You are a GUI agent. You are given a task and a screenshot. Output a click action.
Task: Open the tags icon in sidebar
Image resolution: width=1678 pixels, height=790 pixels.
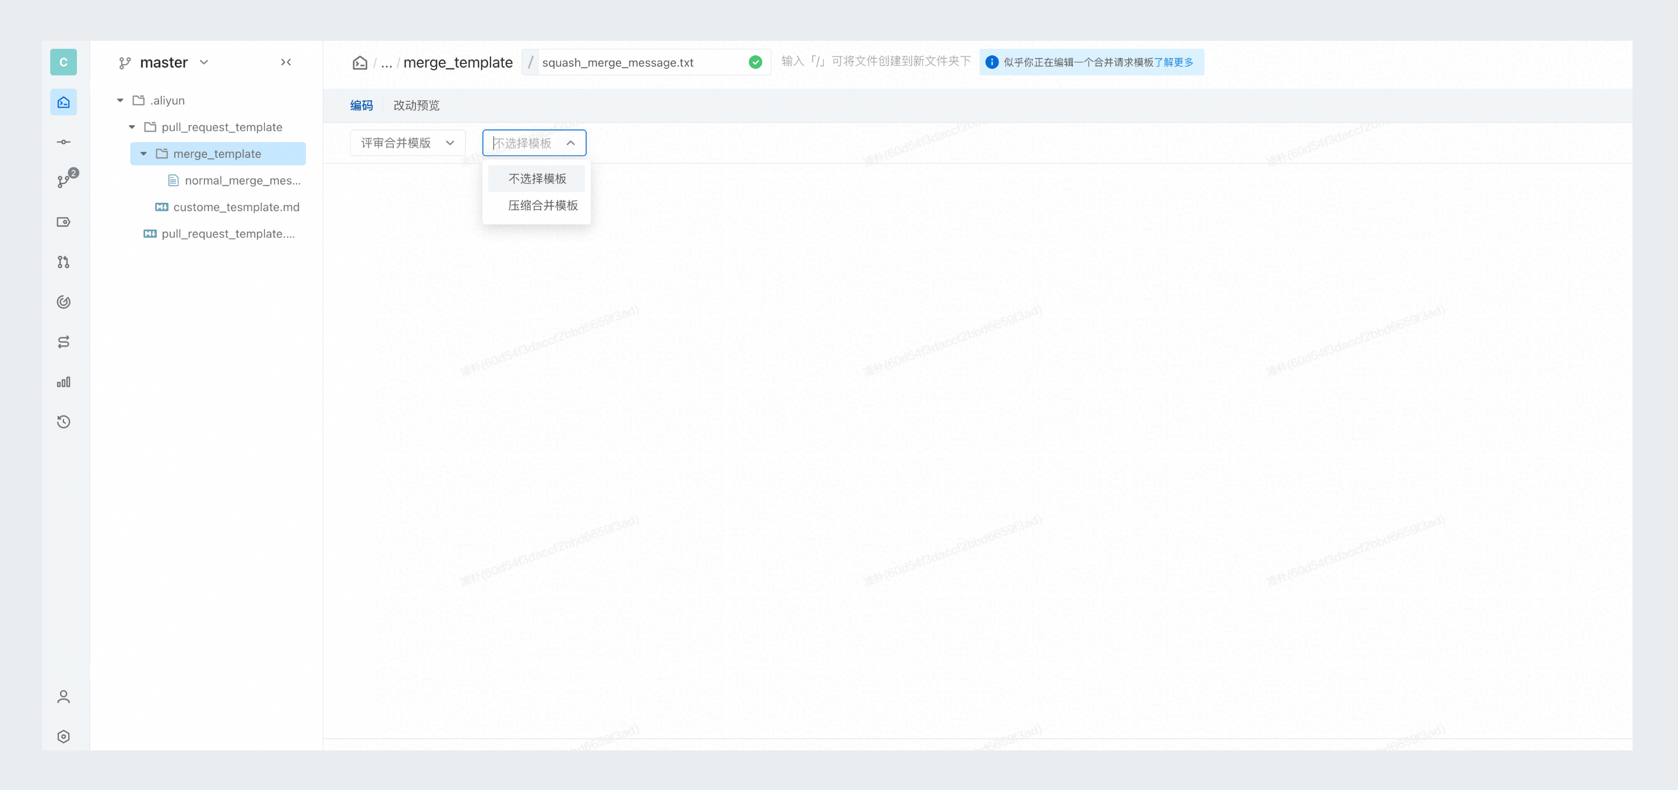coord(63,222)
